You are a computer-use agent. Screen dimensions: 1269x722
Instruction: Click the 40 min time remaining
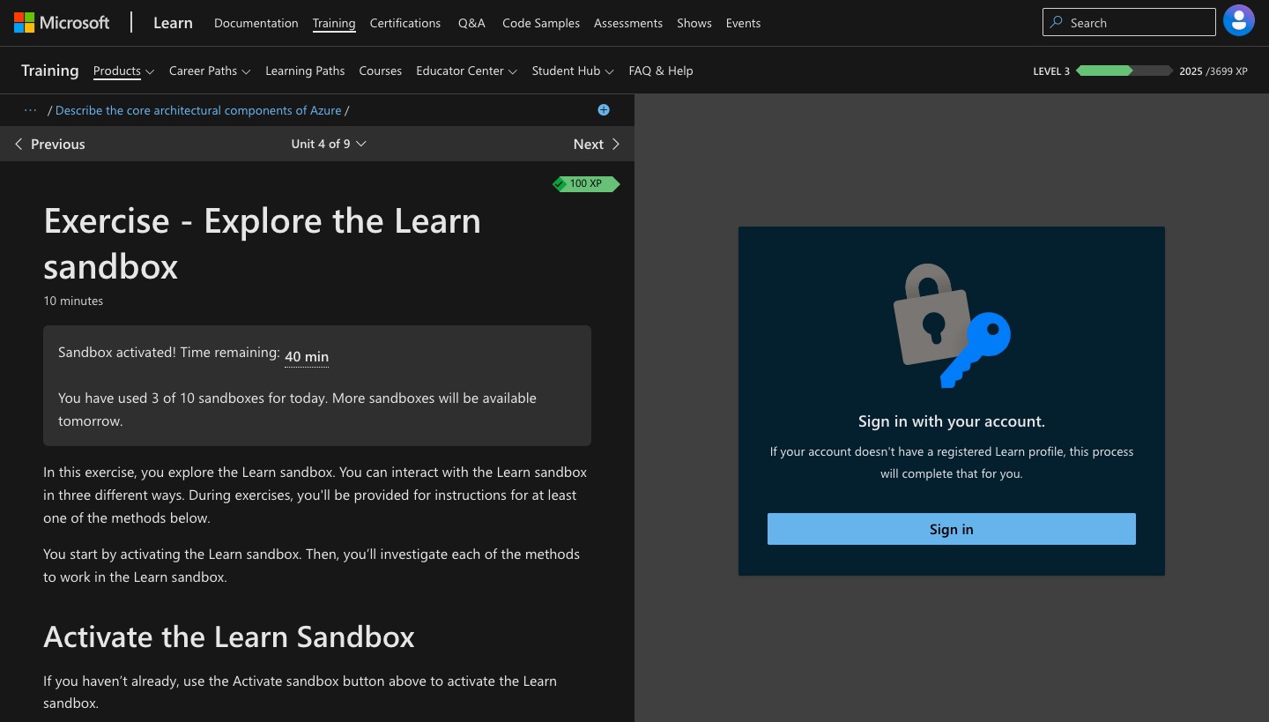307,356
